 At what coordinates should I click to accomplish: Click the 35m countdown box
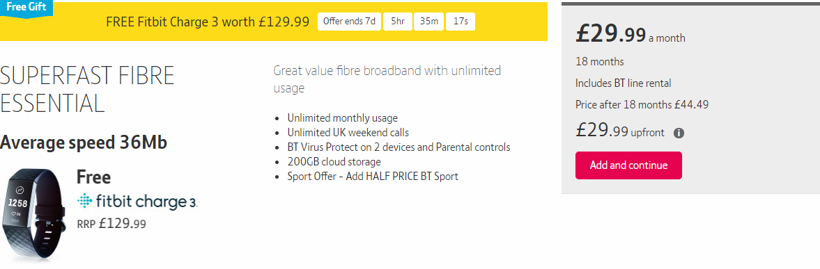click(429, 22)
